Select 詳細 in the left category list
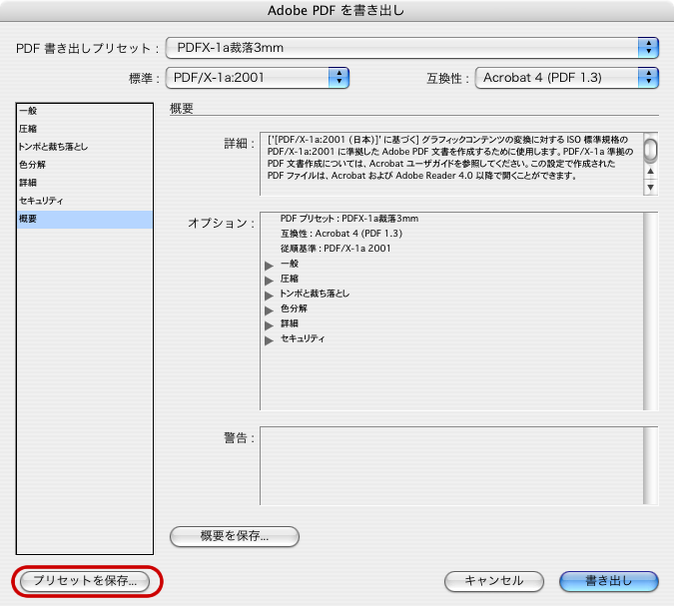Screen dimensions: 674x606 click(x=84, y=183)
